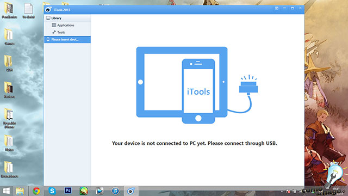Minimize the iTools window

(284, 8)
